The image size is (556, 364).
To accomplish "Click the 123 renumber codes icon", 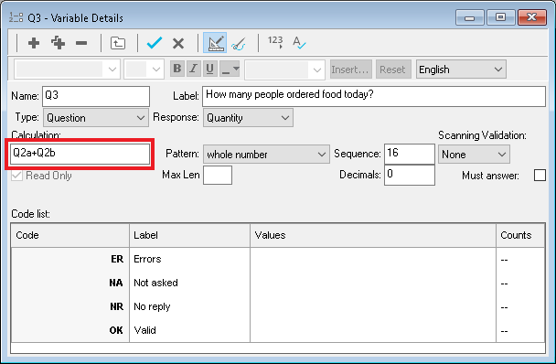I will point(275,42).
